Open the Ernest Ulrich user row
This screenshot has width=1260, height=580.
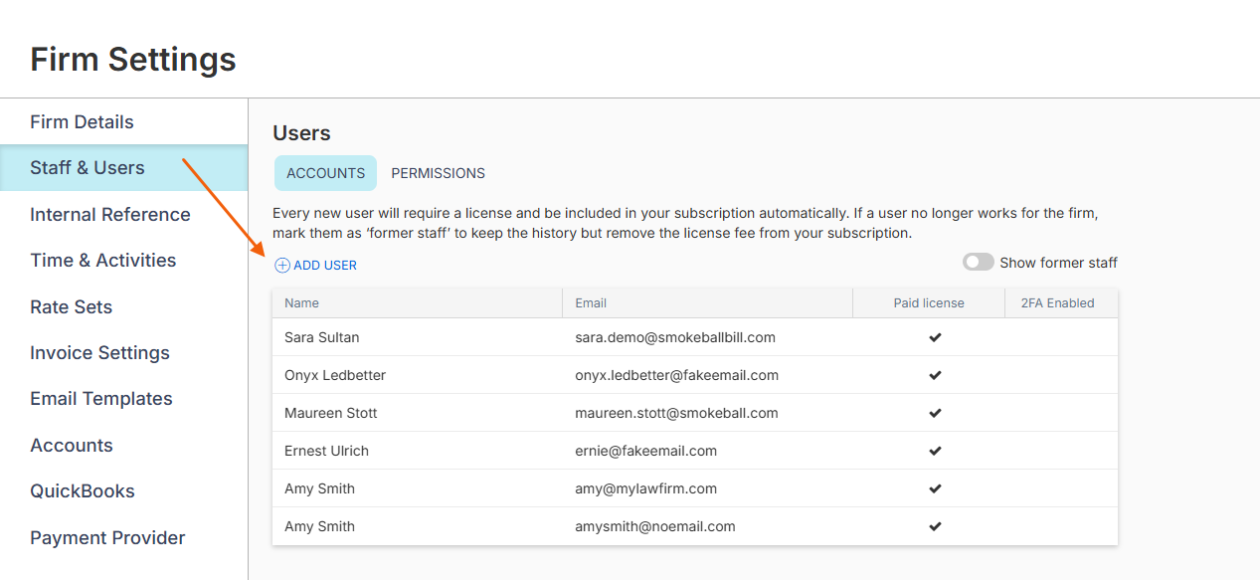point(695,451)
